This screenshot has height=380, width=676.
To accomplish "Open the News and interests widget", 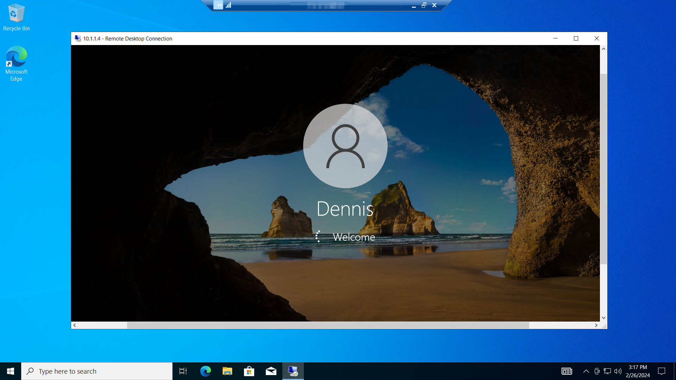I will (567, 371).
